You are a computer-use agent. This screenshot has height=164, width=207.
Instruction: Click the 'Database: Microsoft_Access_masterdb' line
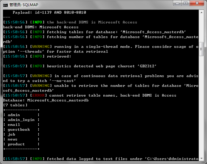[x=46, y=100]
